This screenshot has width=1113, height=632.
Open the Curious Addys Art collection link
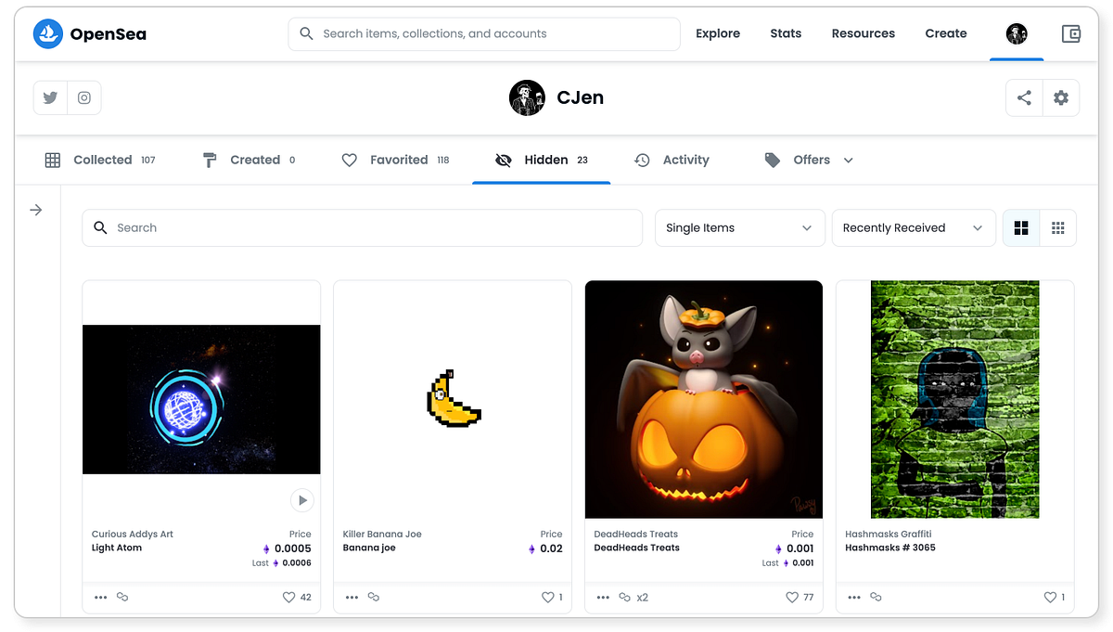click(133, 535)
